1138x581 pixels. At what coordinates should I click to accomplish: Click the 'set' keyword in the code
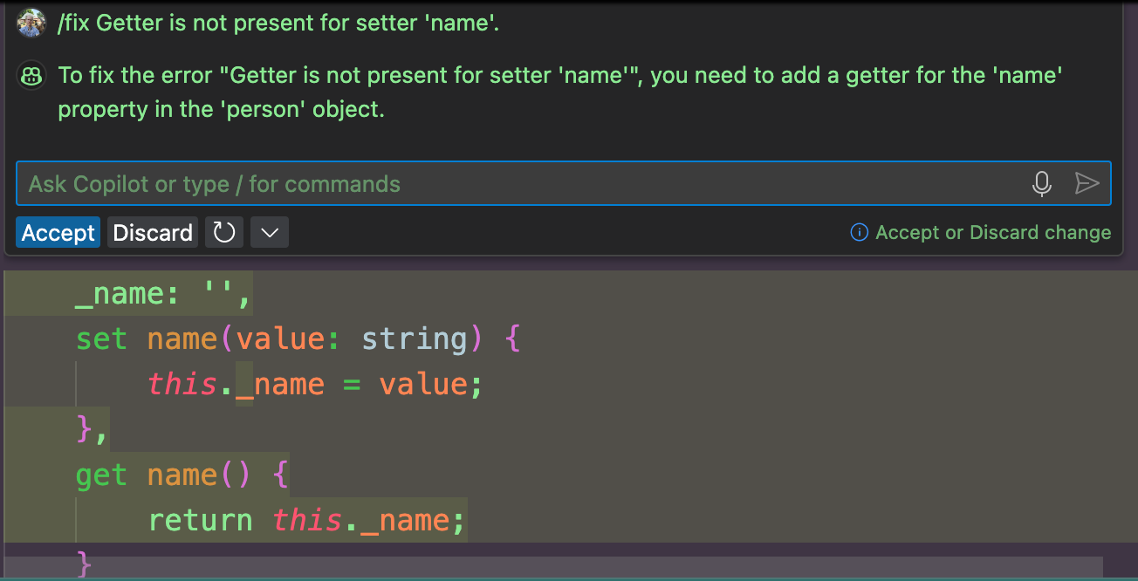coord(101,338)
